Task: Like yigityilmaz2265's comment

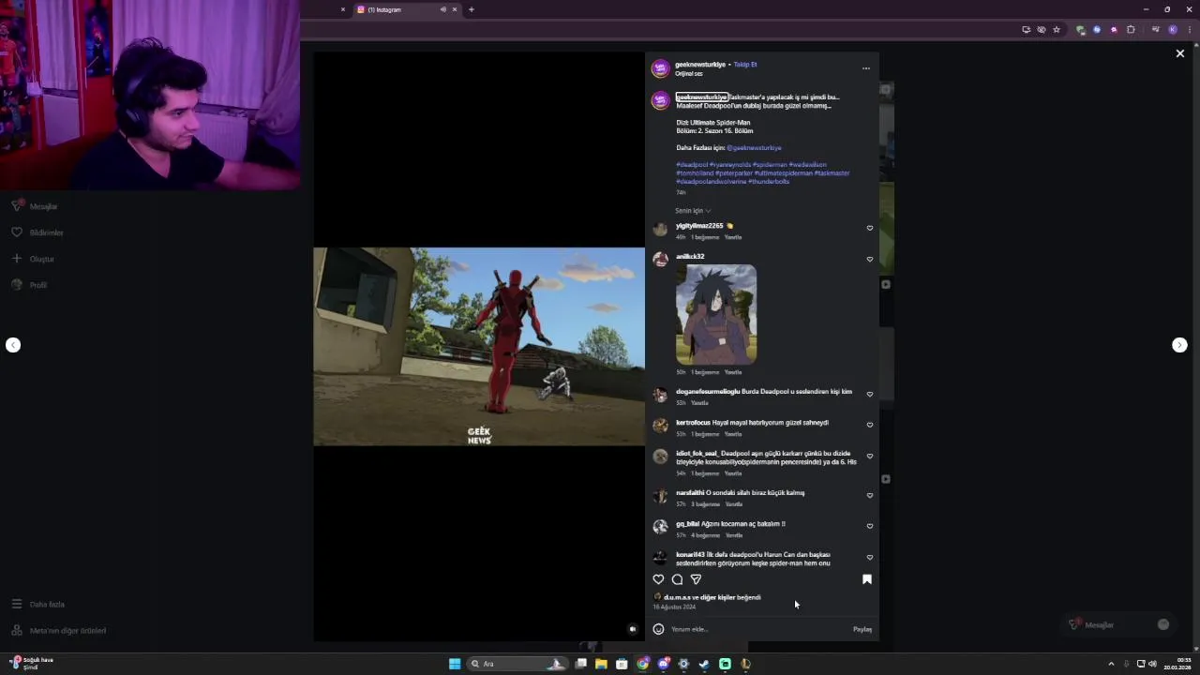Action: pos(870,228)
